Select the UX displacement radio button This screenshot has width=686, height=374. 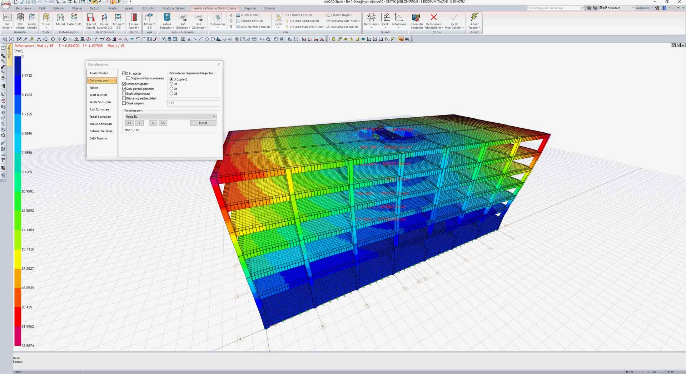(171, 84)
